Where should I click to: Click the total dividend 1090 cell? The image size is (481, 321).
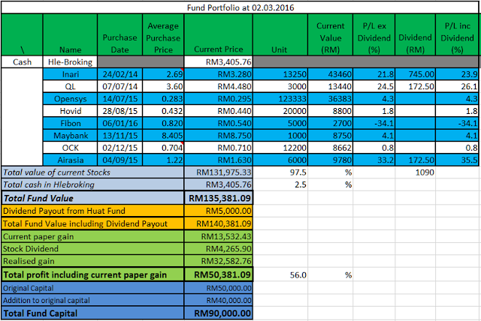(x=415, y=172)
